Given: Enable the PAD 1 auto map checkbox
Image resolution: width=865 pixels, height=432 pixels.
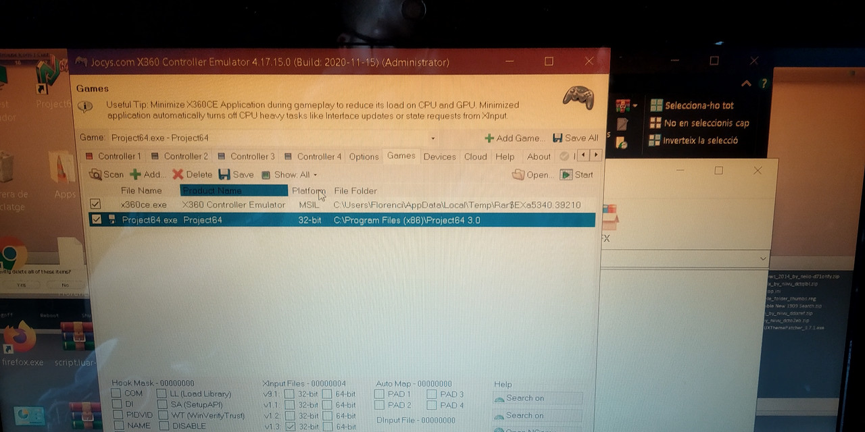Looking at the screenshot, I should pyautogui.click(x=379, y=394).
